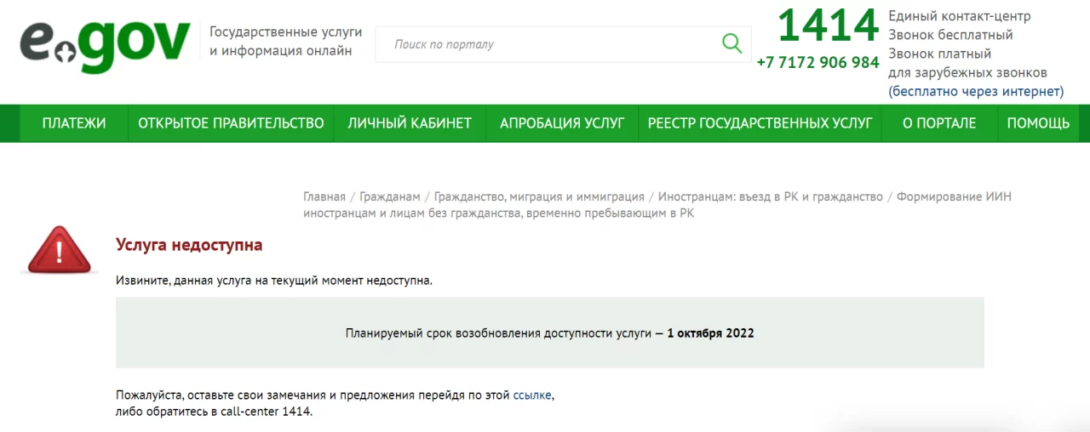Viewport: 1090px width, 432px height.
Task: Open the О ПОРТАЛЕ menu item
Action: (x=939, y=123)
